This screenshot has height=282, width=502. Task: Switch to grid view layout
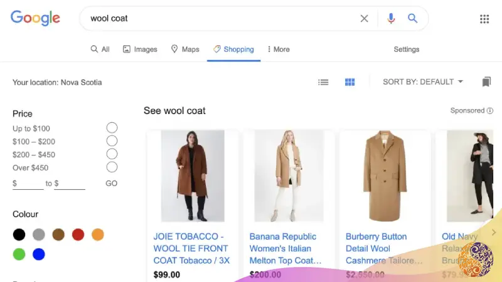[x=350, y=82]
